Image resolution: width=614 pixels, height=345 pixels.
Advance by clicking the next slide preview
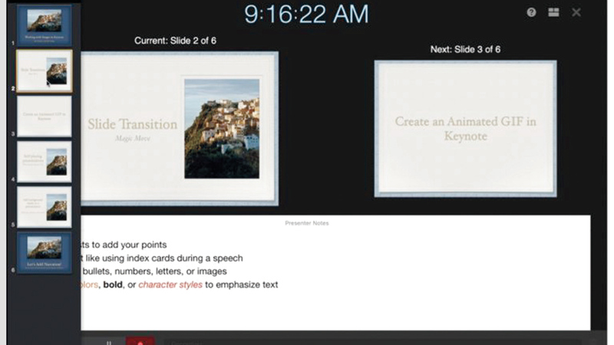pos(465,129)
